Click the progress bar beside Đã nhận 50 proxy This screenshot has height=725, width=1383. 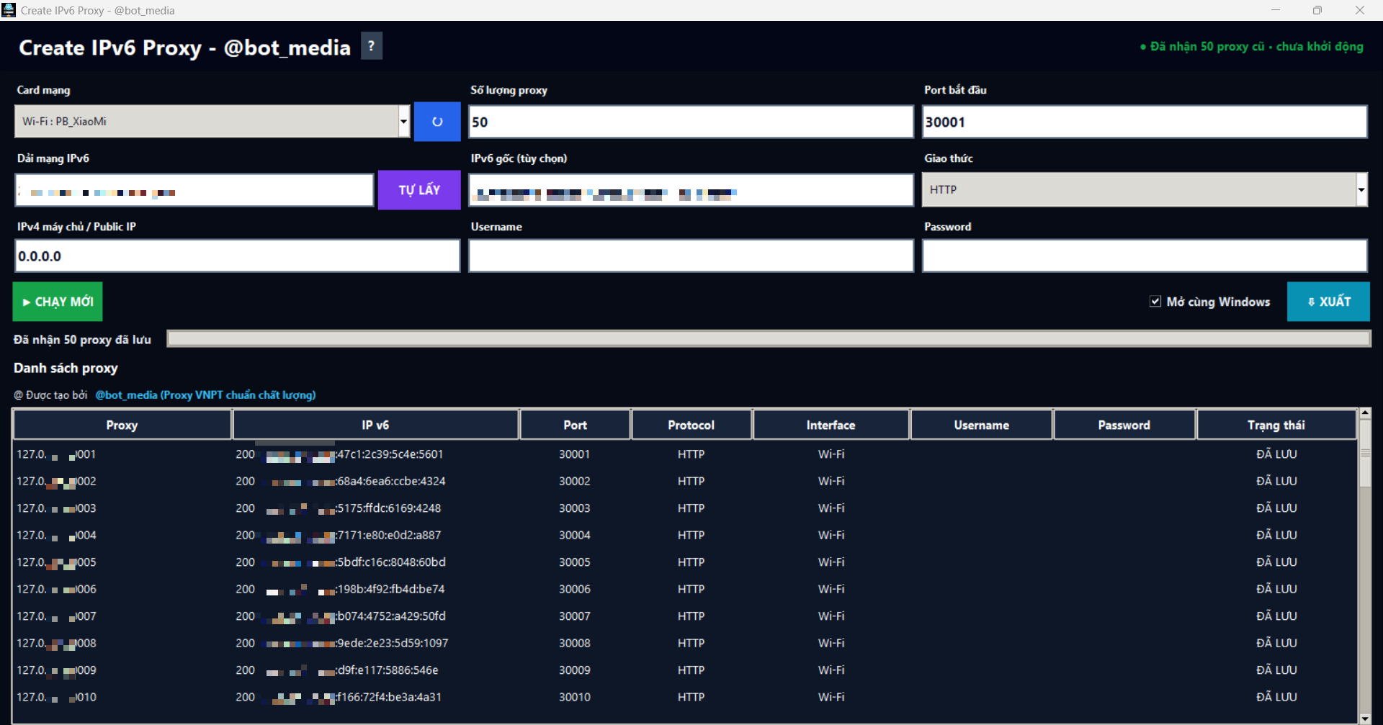[x=769, y=339]
